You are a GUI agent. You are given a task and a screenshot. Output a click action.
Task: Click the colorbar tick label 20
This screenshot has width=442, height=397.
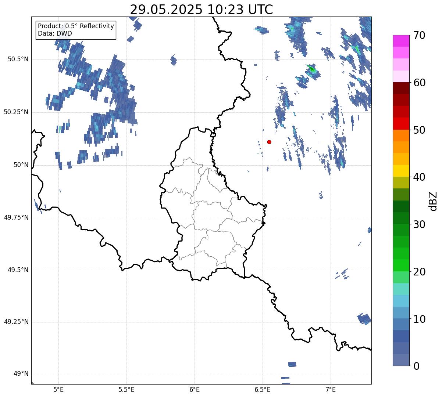[419, 272]
